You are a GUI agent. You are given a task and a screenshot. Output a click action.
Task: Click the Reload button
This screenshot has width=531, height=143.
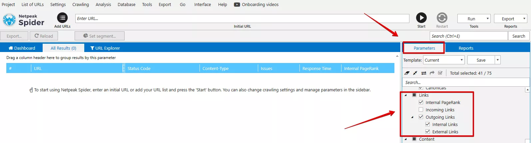click(x=44, y=36)
